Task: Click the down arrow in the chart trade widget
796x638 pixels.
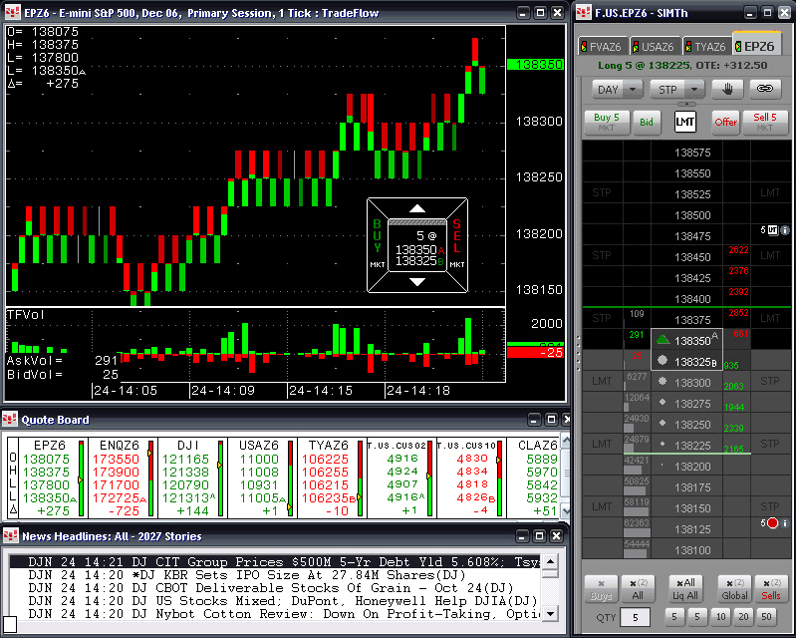Action: pyautogui.click(x=417, y=282)
